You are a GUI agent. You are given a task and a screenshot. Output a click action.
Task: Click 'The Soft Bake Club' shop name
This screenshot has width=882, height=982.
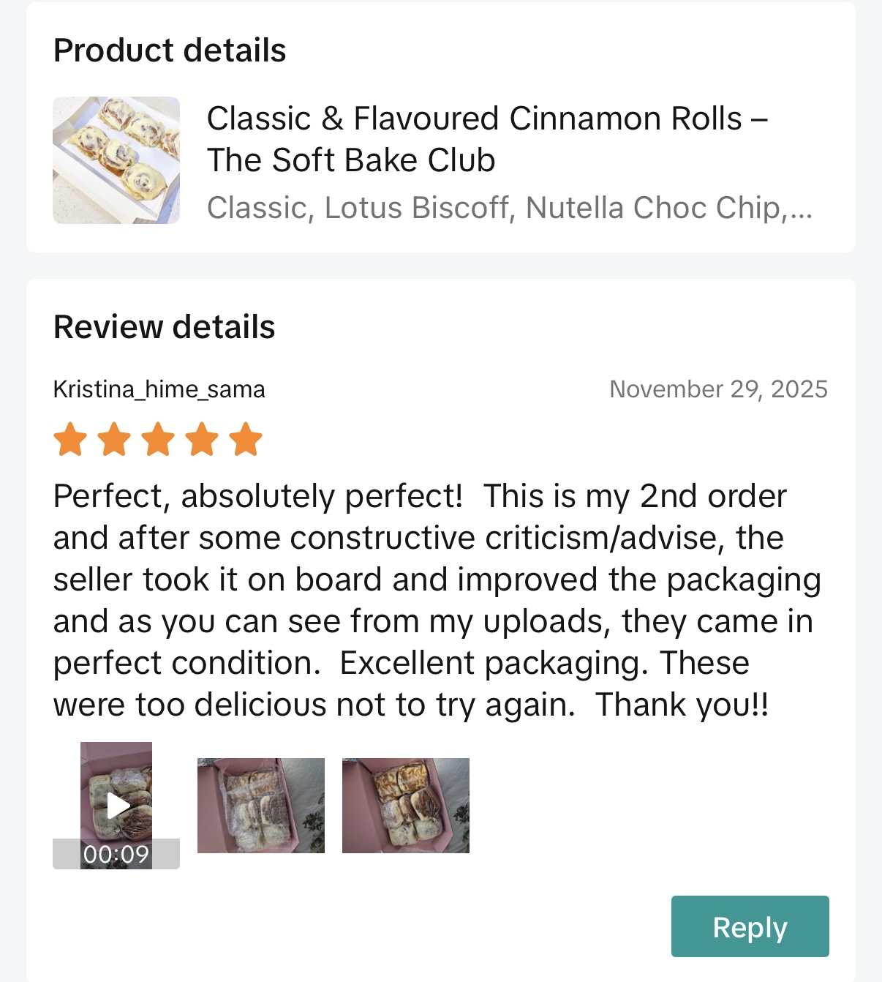[351, 160]
